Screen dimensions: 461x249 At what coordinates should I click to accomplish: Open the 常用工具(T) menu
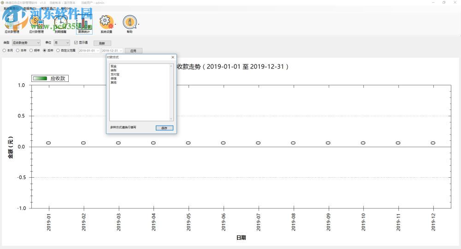point(48,9)
